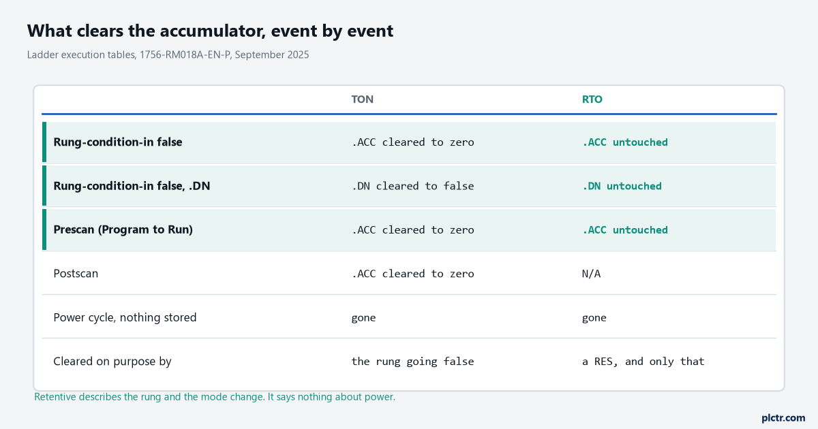
Task: Click the 'Cleared on purpose by' label
Action: pyautogui.click(x=112, y=361)
